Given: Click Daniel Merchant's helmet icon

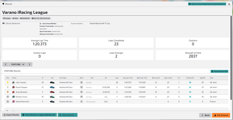Looking at the screenshot, I should pos(13,102).
